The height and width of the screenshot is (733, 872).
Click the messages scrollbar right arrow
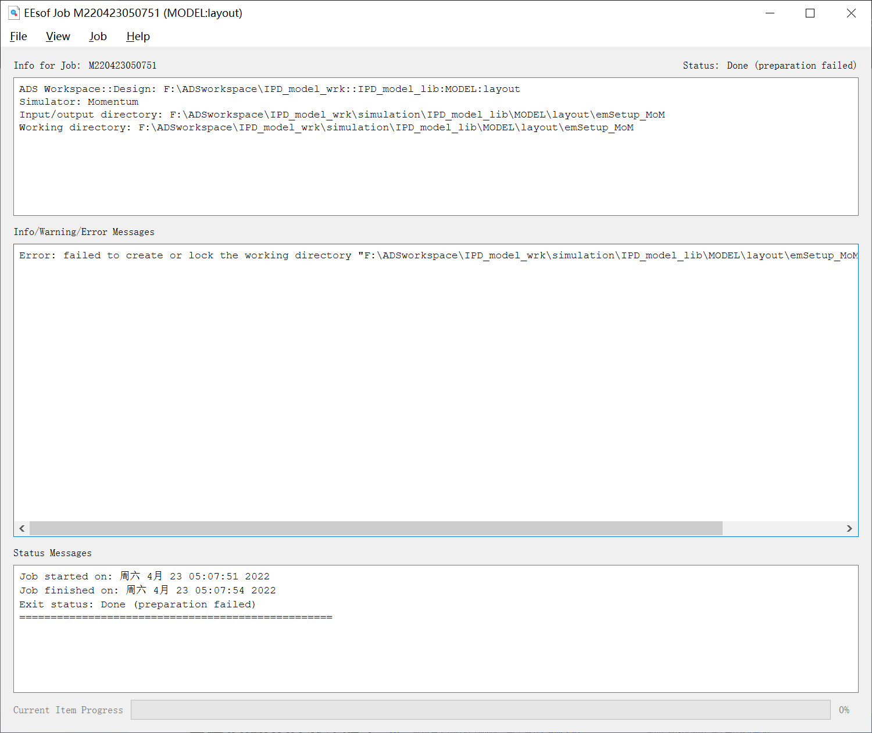(849, 528)
